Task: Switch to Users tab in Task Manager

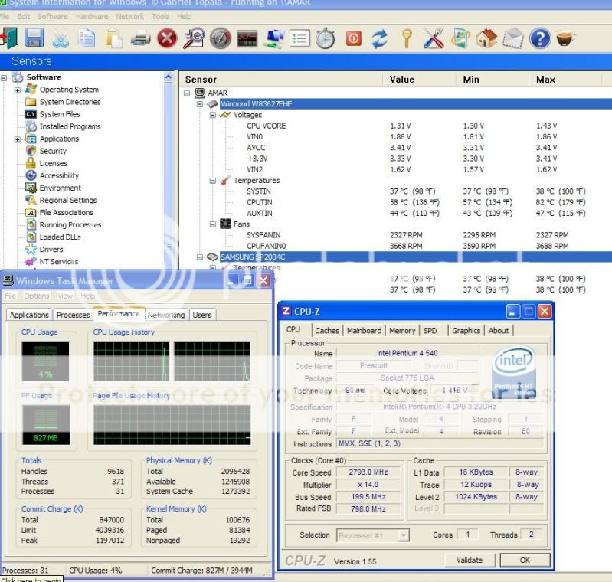Action: coord(201,315)
